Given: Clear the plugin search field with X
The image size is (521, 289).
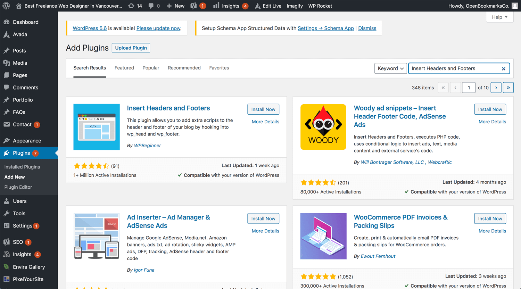Looking at the screenshot, I should [x=504, y=69].
